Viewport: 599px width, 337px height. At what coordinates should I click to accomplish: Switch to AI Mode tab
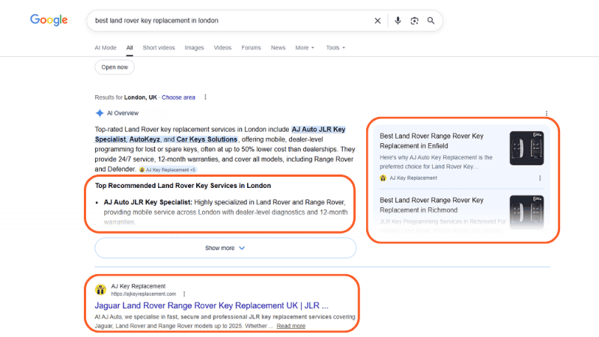106,48
